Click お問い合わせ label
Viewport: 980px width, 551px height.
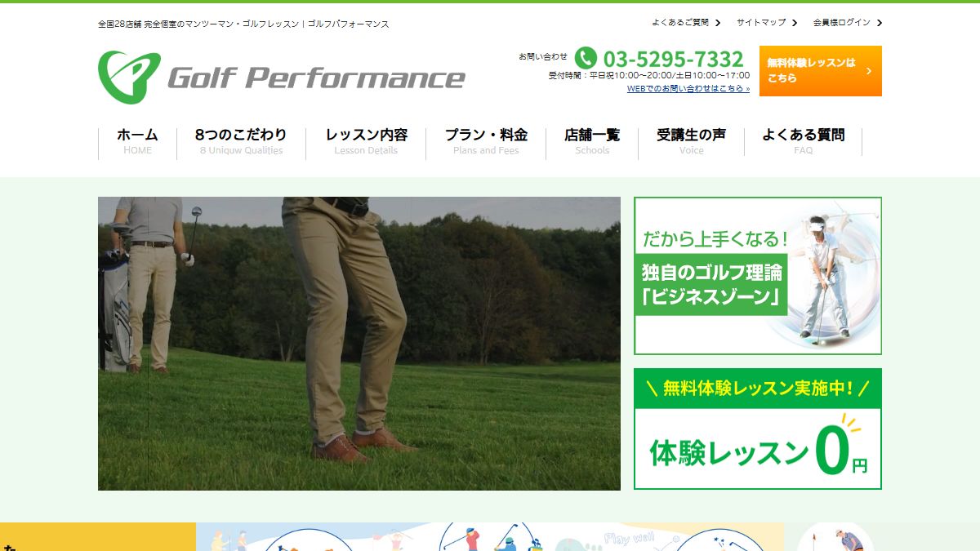pyautogui.click(x=543, y=56)
